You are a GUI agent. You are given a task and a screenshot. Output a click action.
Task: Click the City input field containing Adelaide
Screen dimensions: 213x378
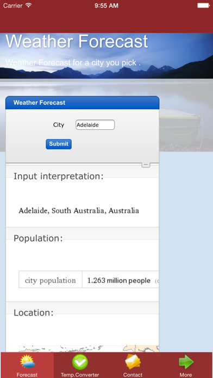click(95, 125)
